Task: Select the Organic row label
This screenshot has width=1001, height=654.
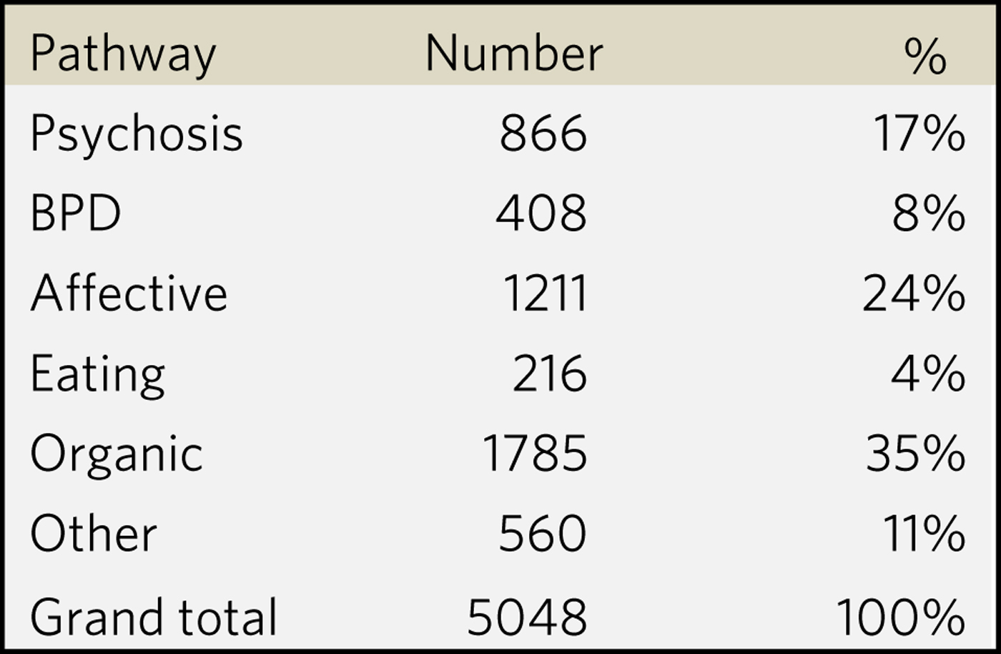Action: pos(117,455)
